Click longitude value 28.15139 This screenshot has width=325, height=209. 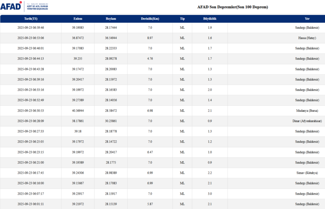point(111,204)
